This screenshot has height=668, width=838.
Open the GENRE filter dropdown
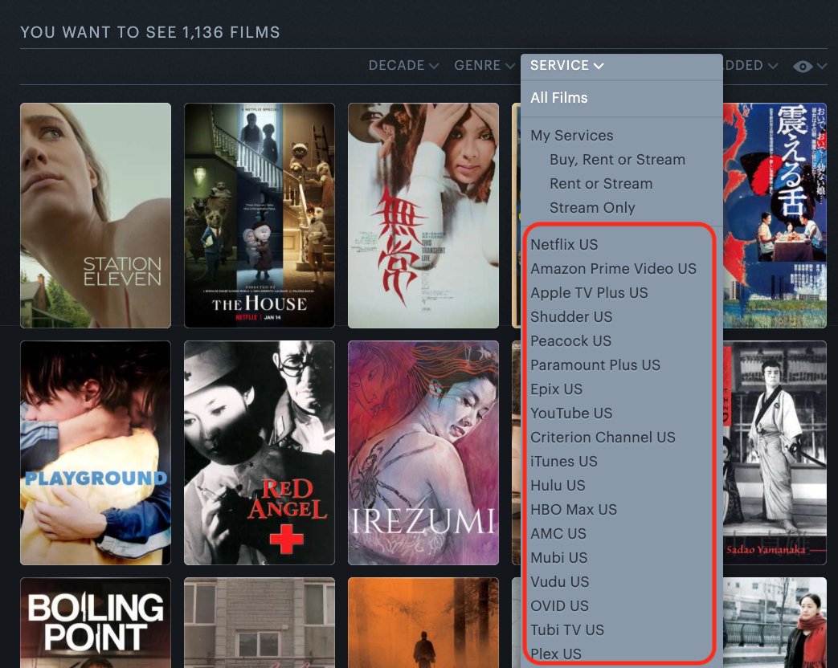[484, 65]
